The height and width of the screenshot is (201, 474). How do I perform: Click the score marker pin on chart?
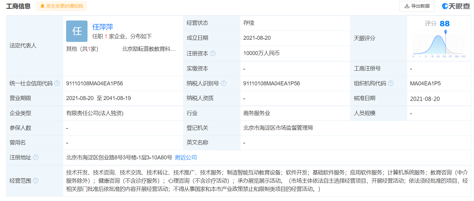click(x=446, y=32)
